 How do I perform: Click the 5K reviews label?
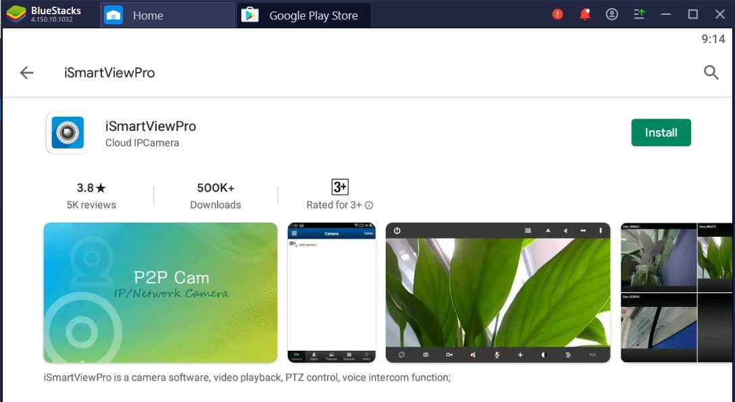pyautogui.click(x=91, y=205)
